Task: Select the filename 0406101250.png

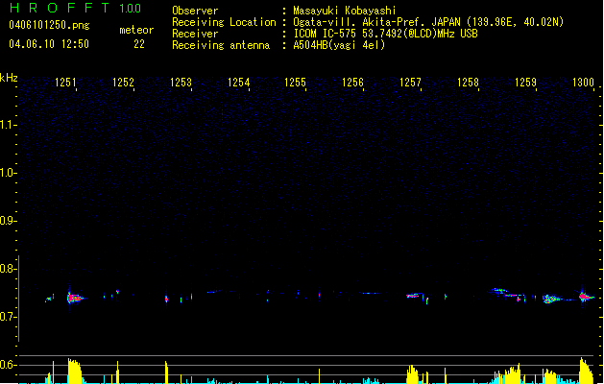Action: pos(49,25)
